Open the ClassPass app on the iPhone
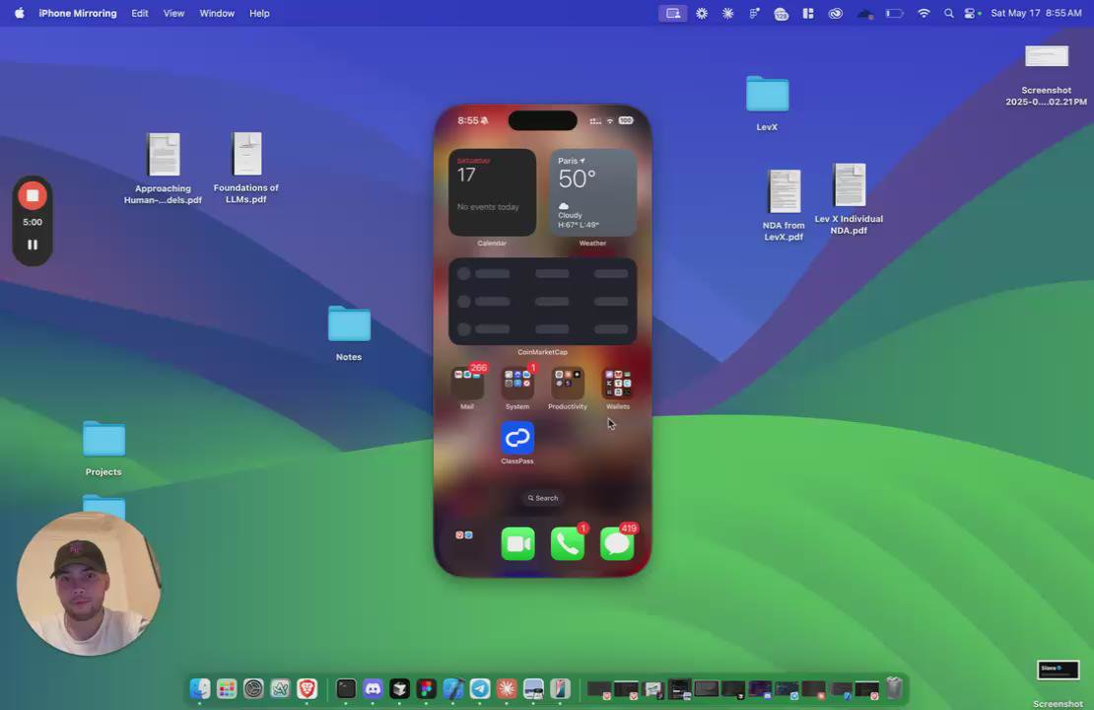Viewport: 1094px width, 710px height. [517, 439]
